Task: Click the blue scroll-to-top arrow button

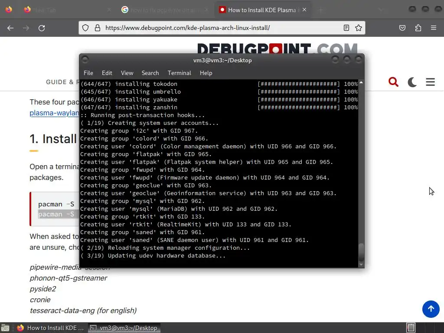Action: click(431, 309)
